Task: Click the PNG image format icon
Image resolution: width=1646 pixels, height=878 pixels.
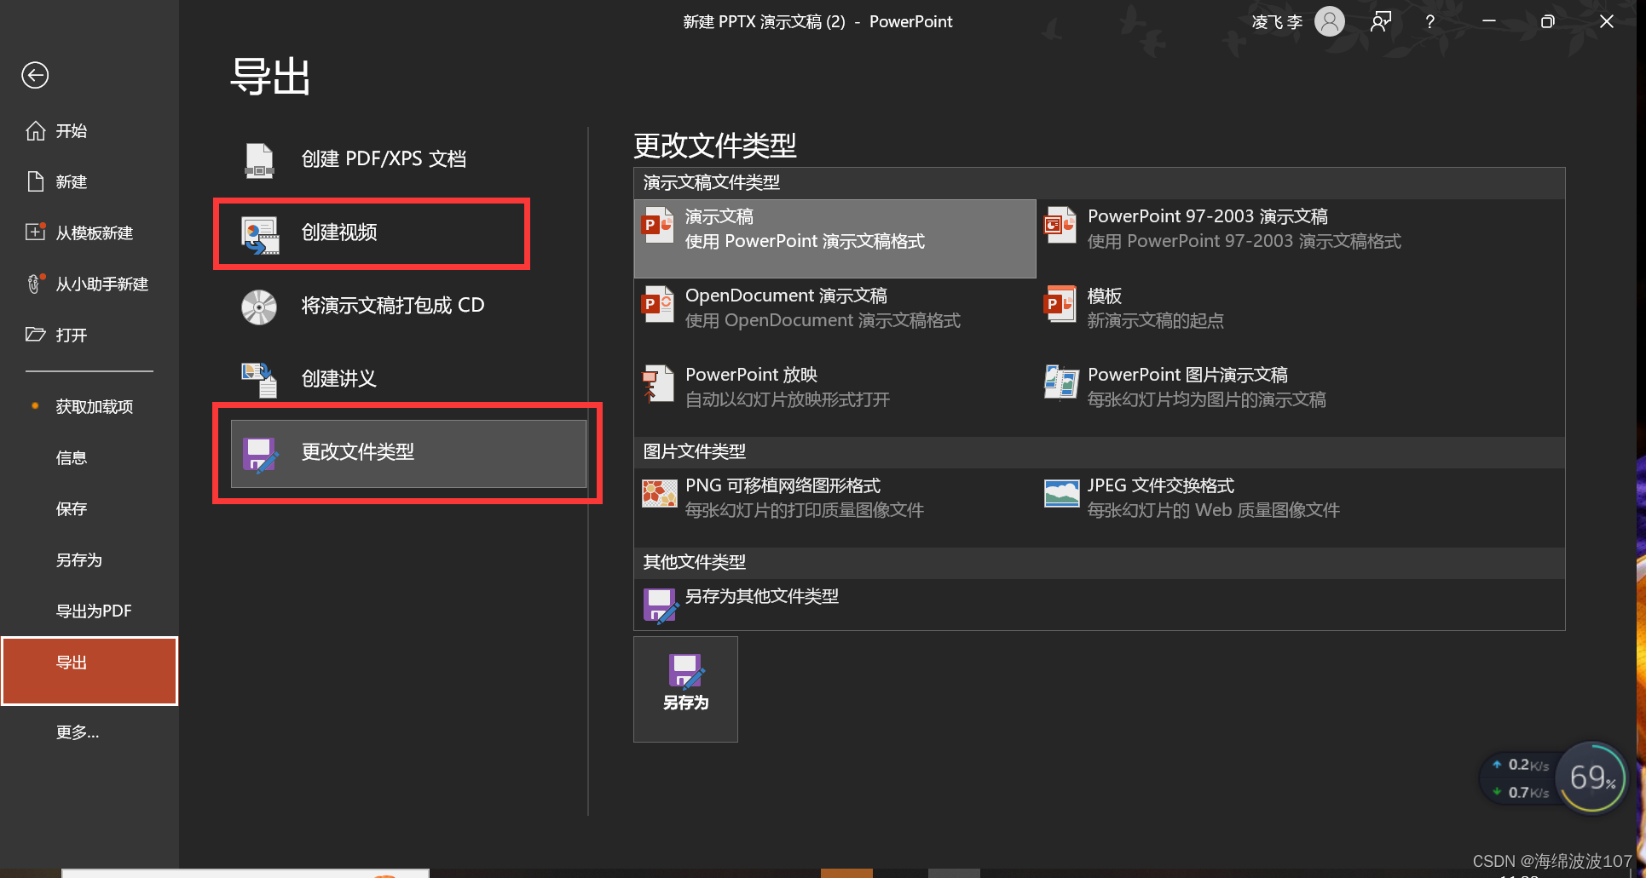Action: pos(659,493)
